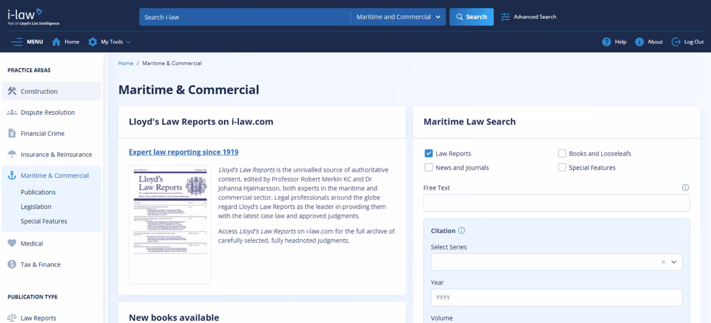The width and height of the screenshot is (711, 323).
Task: Click the Lloyd's Law Reports cover thumbnail
Action: pos(170,224)
